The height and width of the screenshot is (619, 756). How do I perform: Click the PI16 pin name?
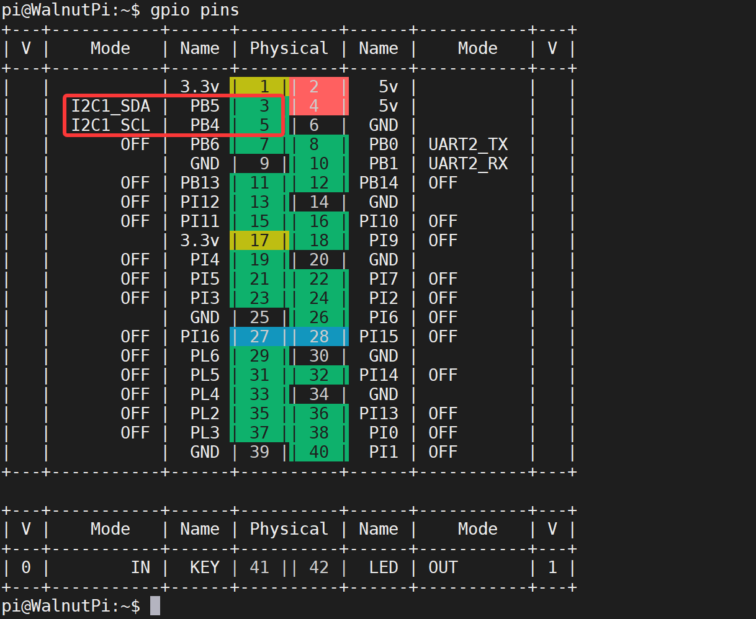200,337
